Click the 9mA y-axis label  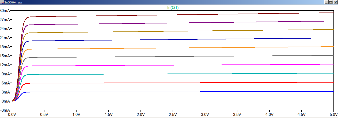[x=6, y=74]
